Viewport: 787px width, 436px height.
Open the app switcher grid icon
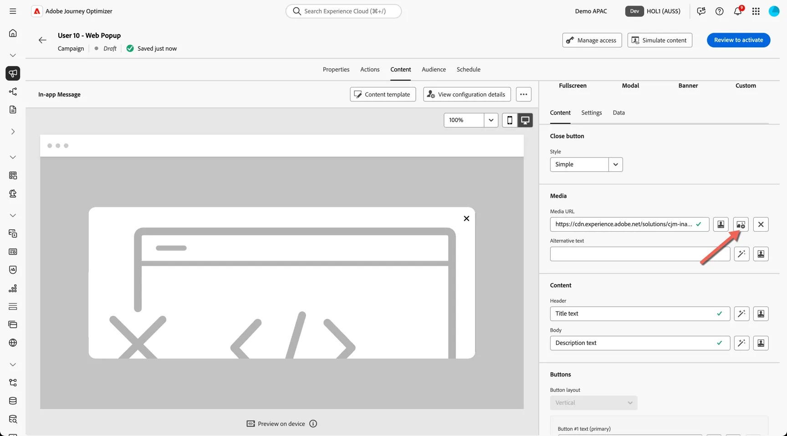(x=756, y=11)
